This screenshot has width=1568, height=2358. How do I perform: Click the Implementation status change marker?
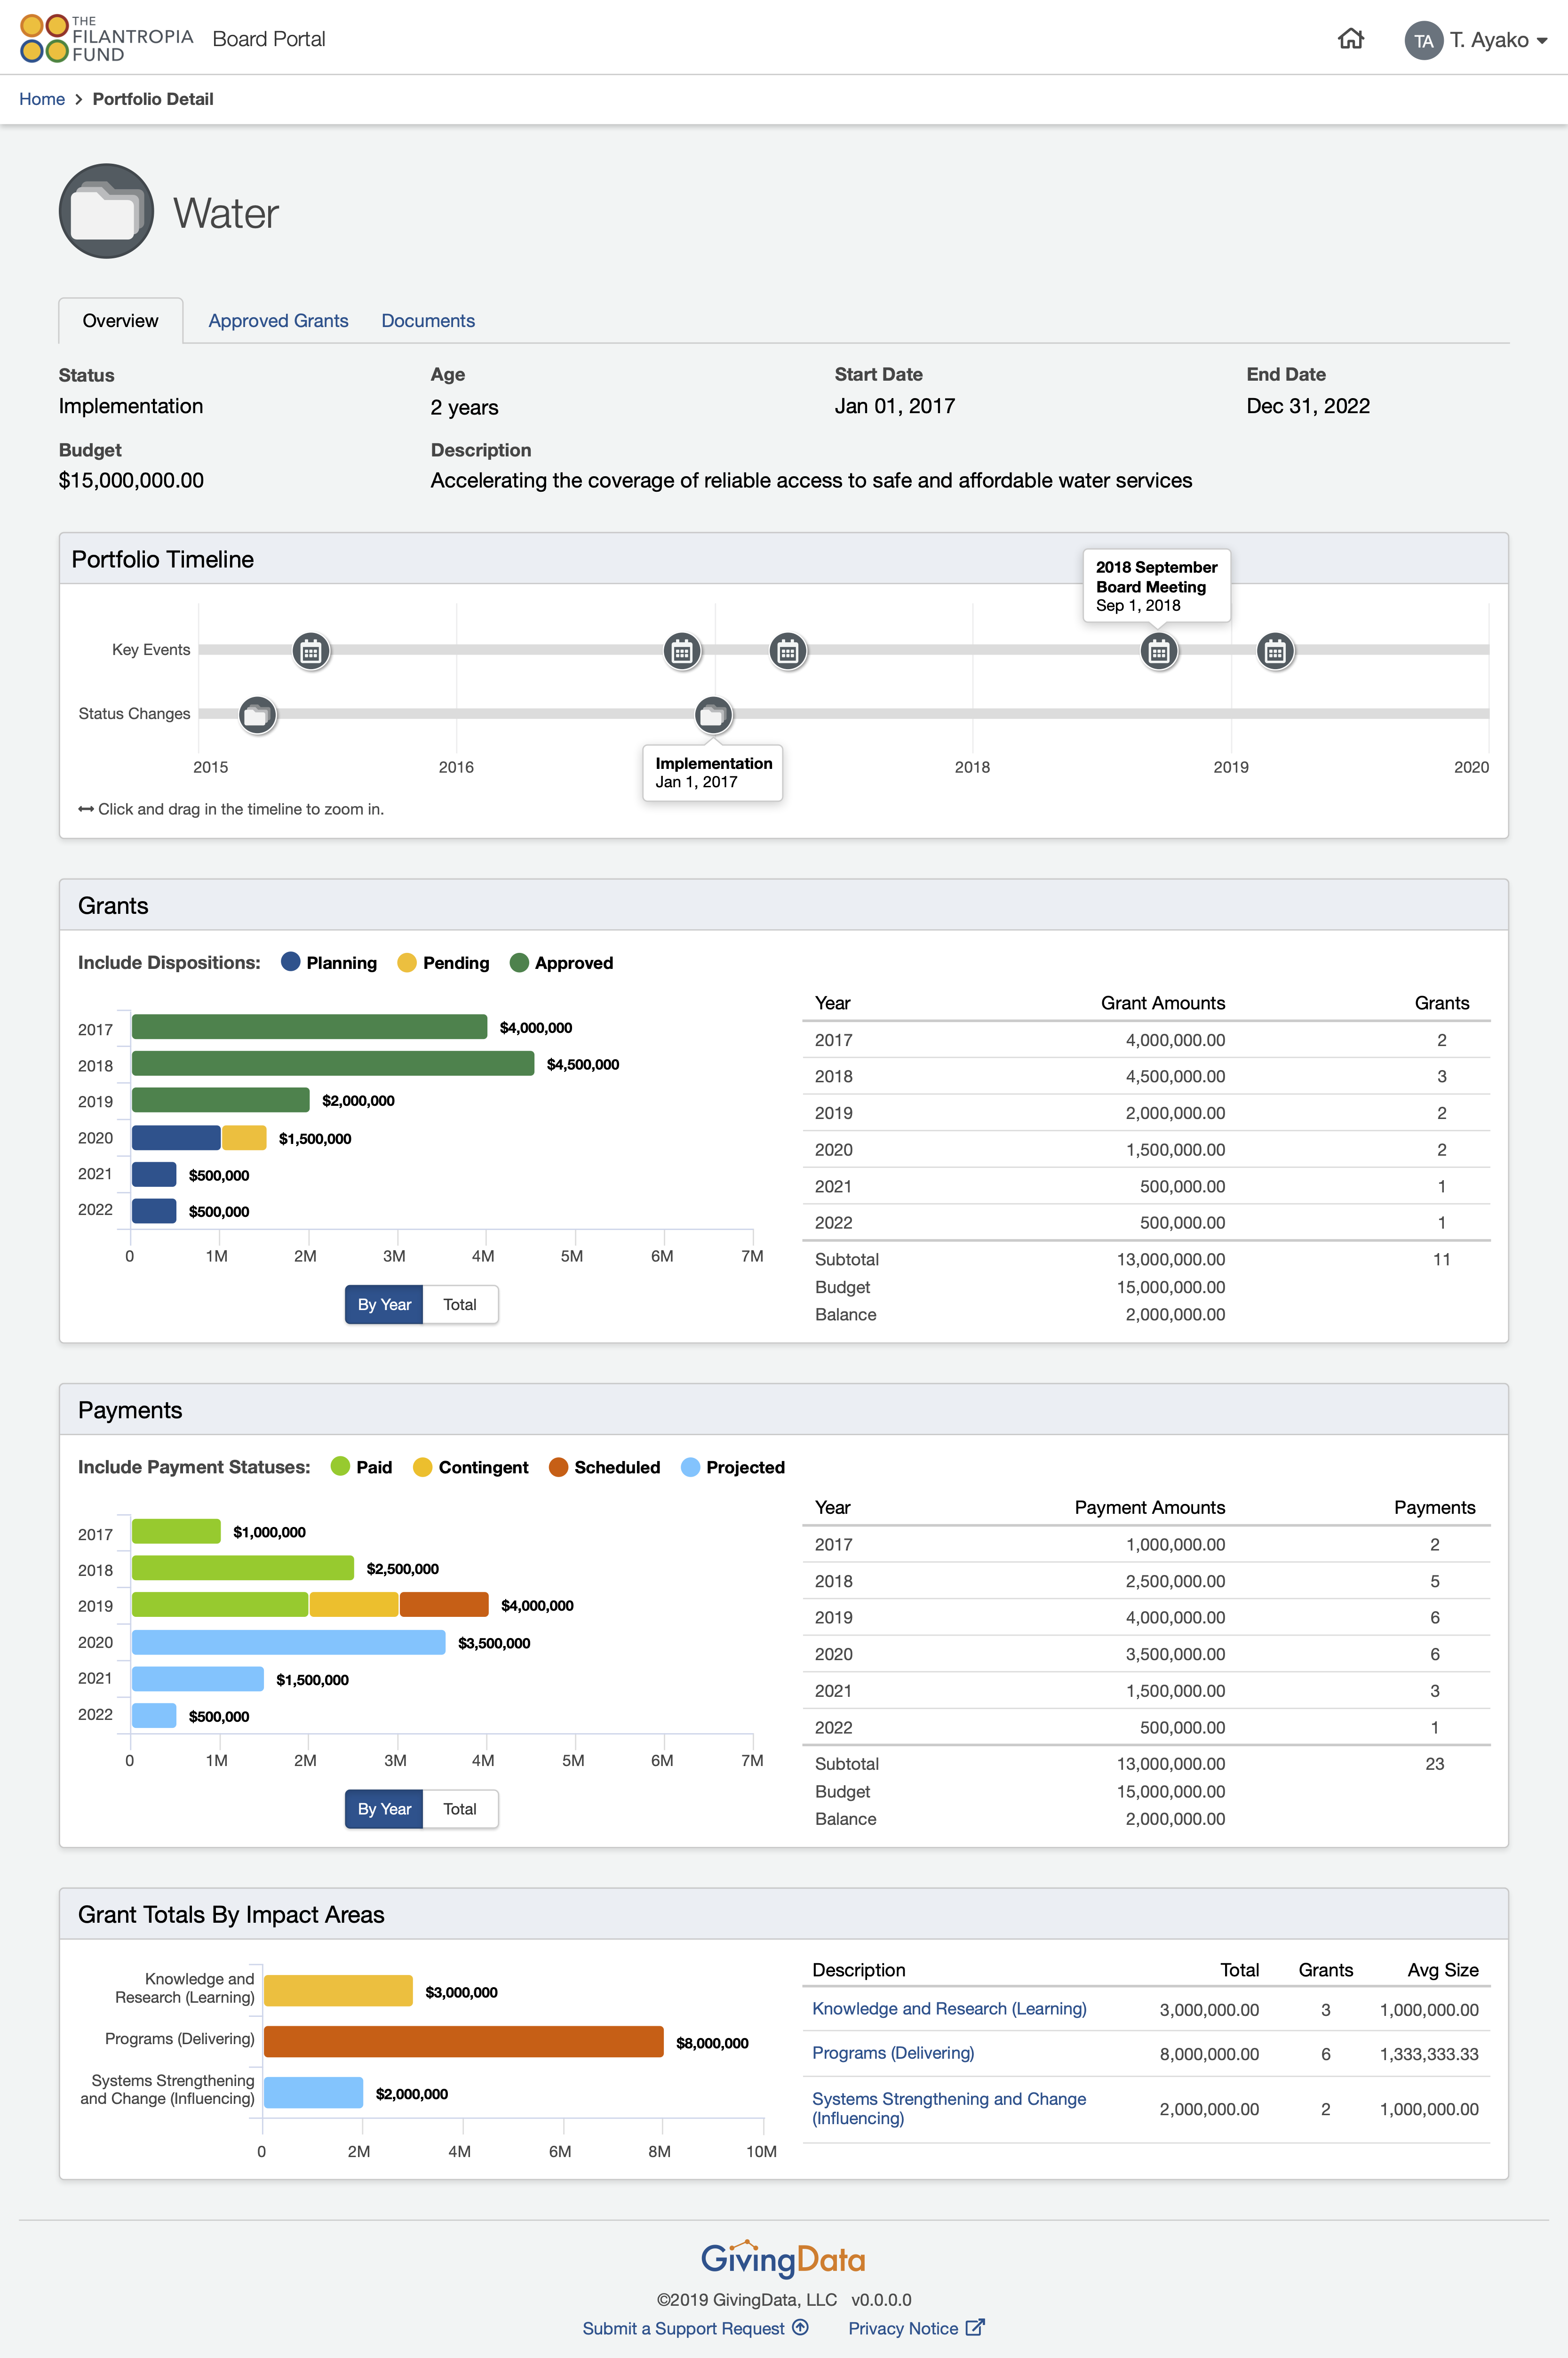click(713, 715)
